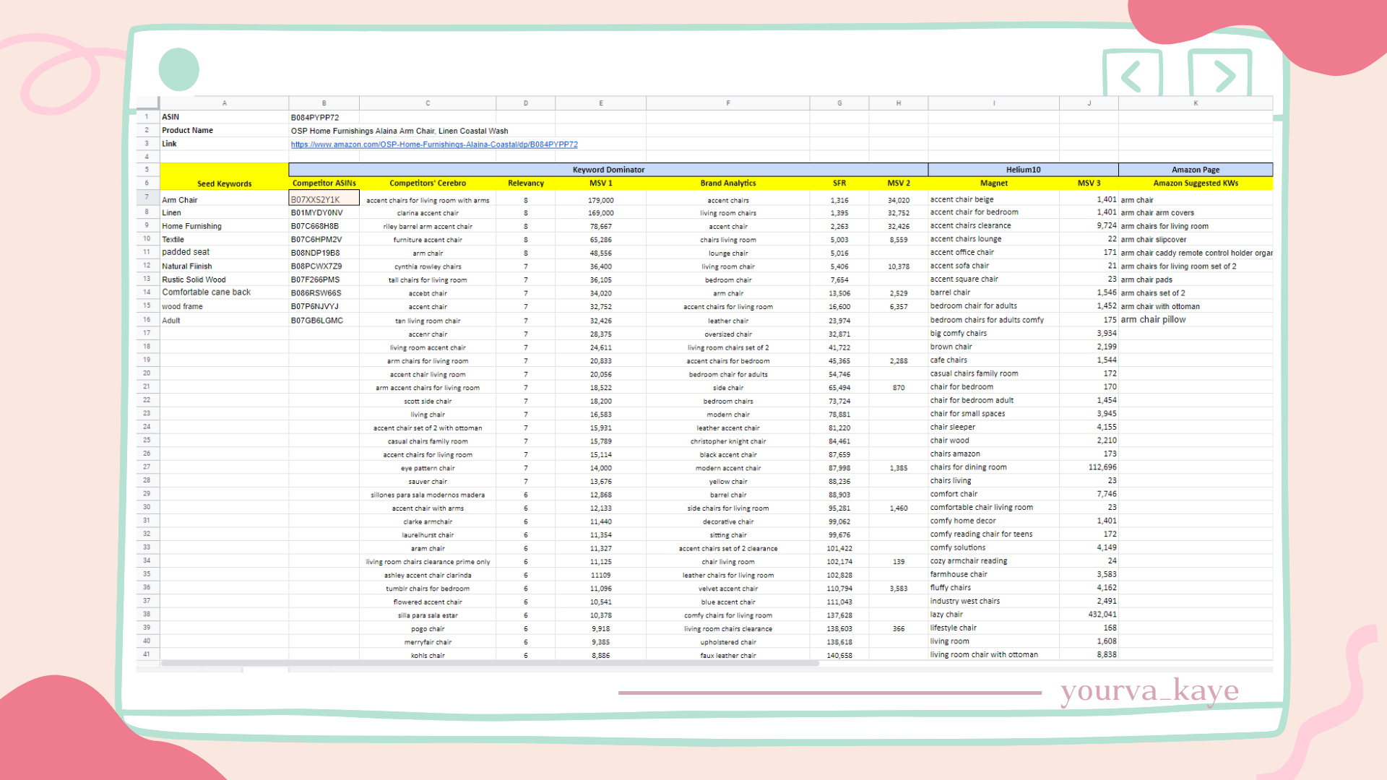Select the 'Home Furnishing' cell
The width and height of the screenshot is (1387, 780).
coord(225,226)
